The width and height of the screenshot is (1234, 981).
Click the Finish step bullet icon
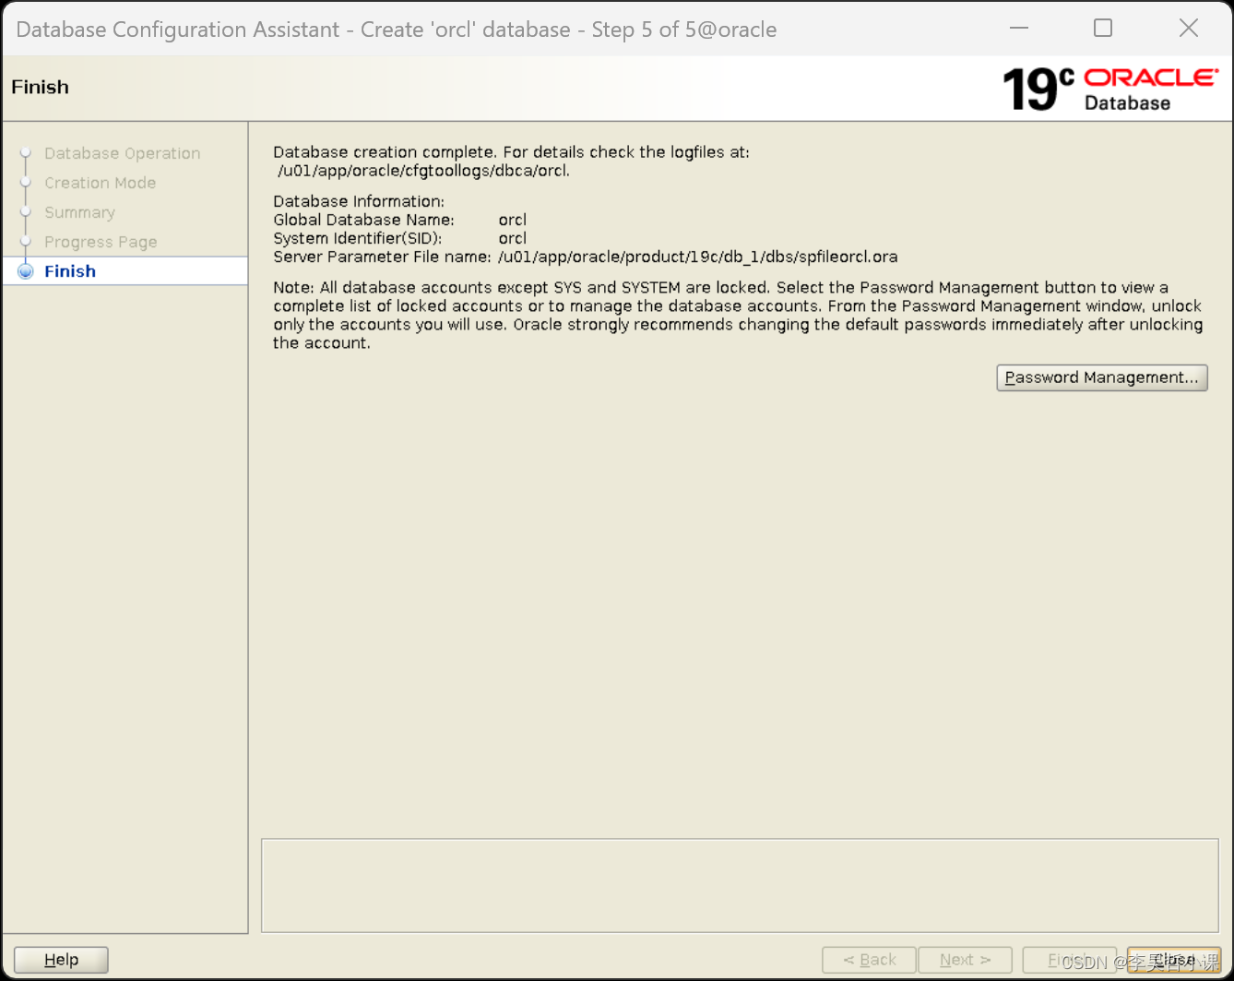26,271
